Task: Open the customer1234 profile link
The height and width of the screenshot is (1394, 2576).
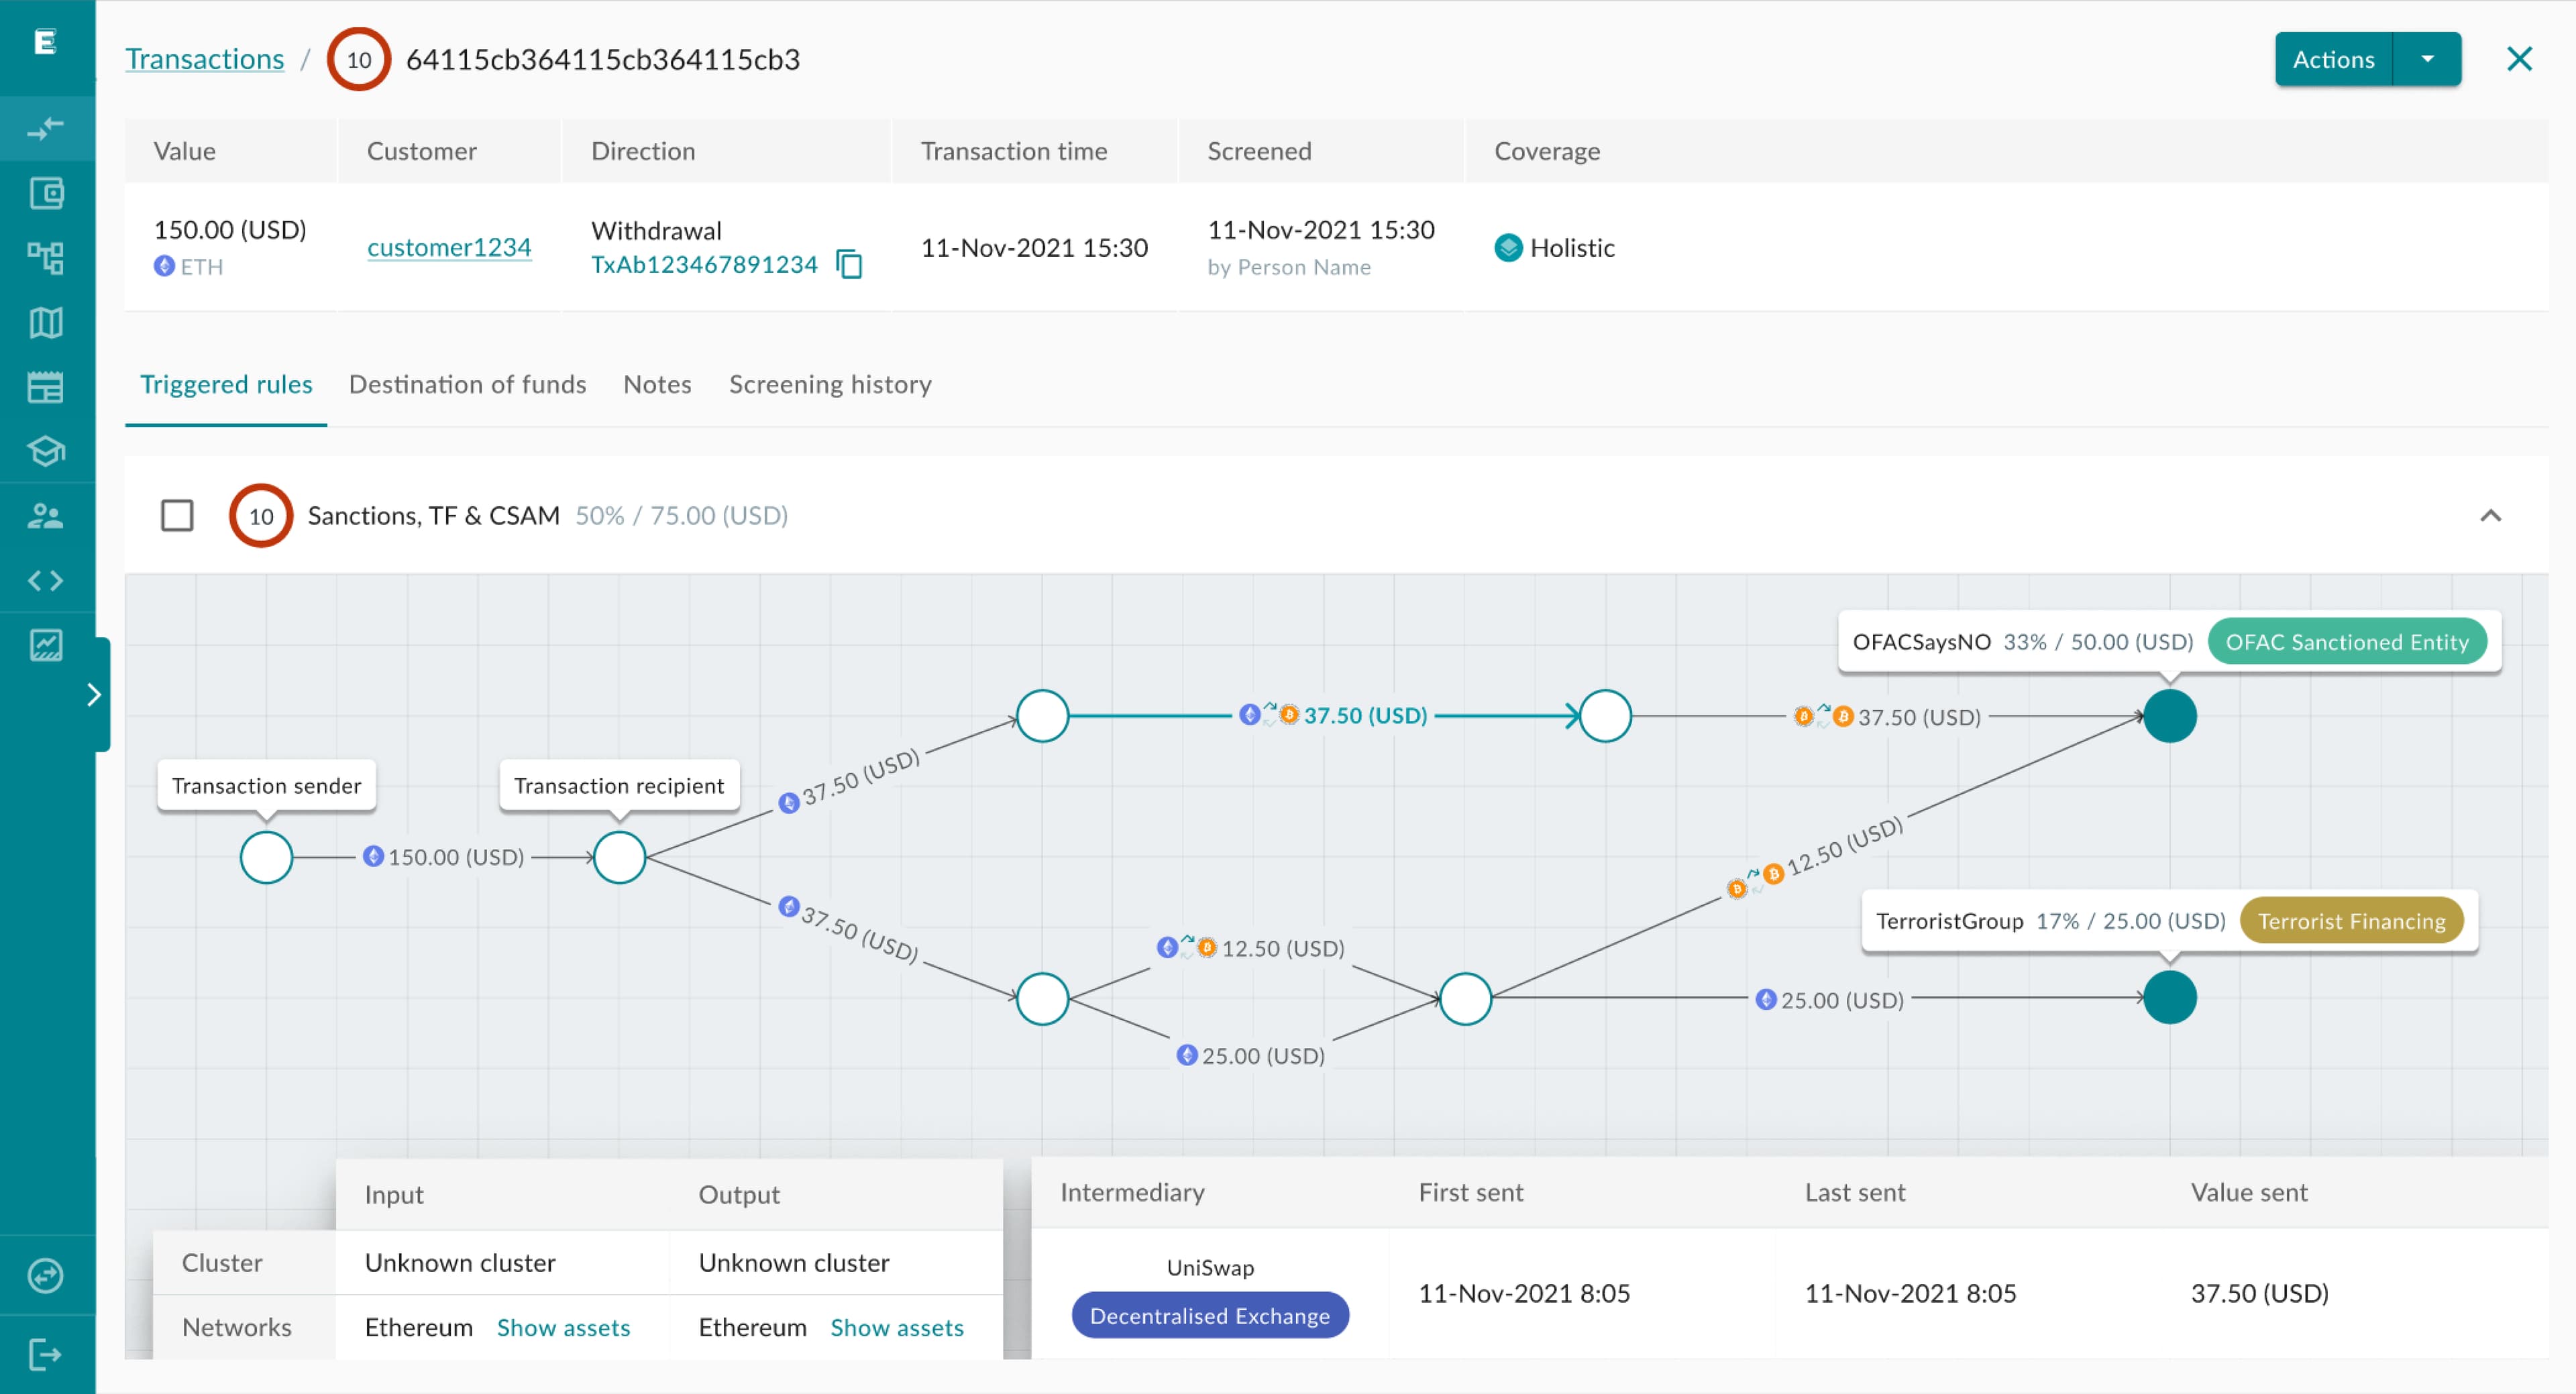Action: tap(449, 247)
